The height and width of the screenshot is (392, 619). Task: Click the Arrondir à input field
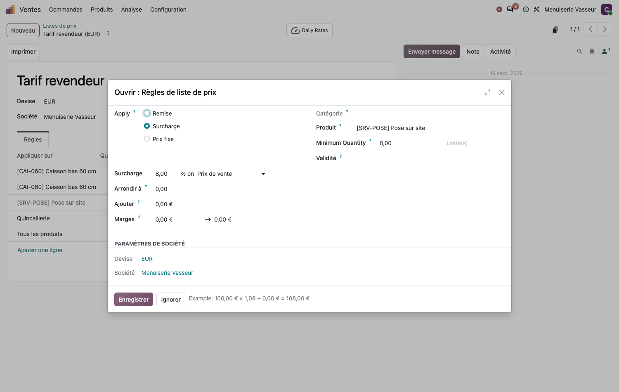click(210, 189)
